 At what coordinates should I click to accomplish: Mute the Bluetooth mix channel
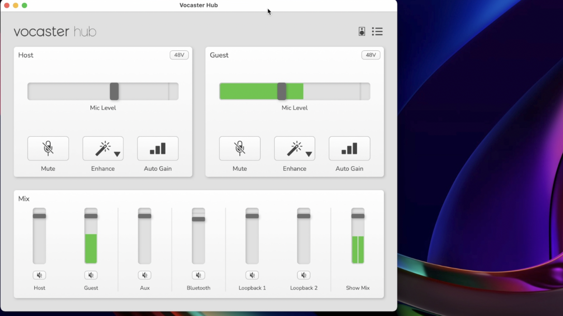pos(198,275)
